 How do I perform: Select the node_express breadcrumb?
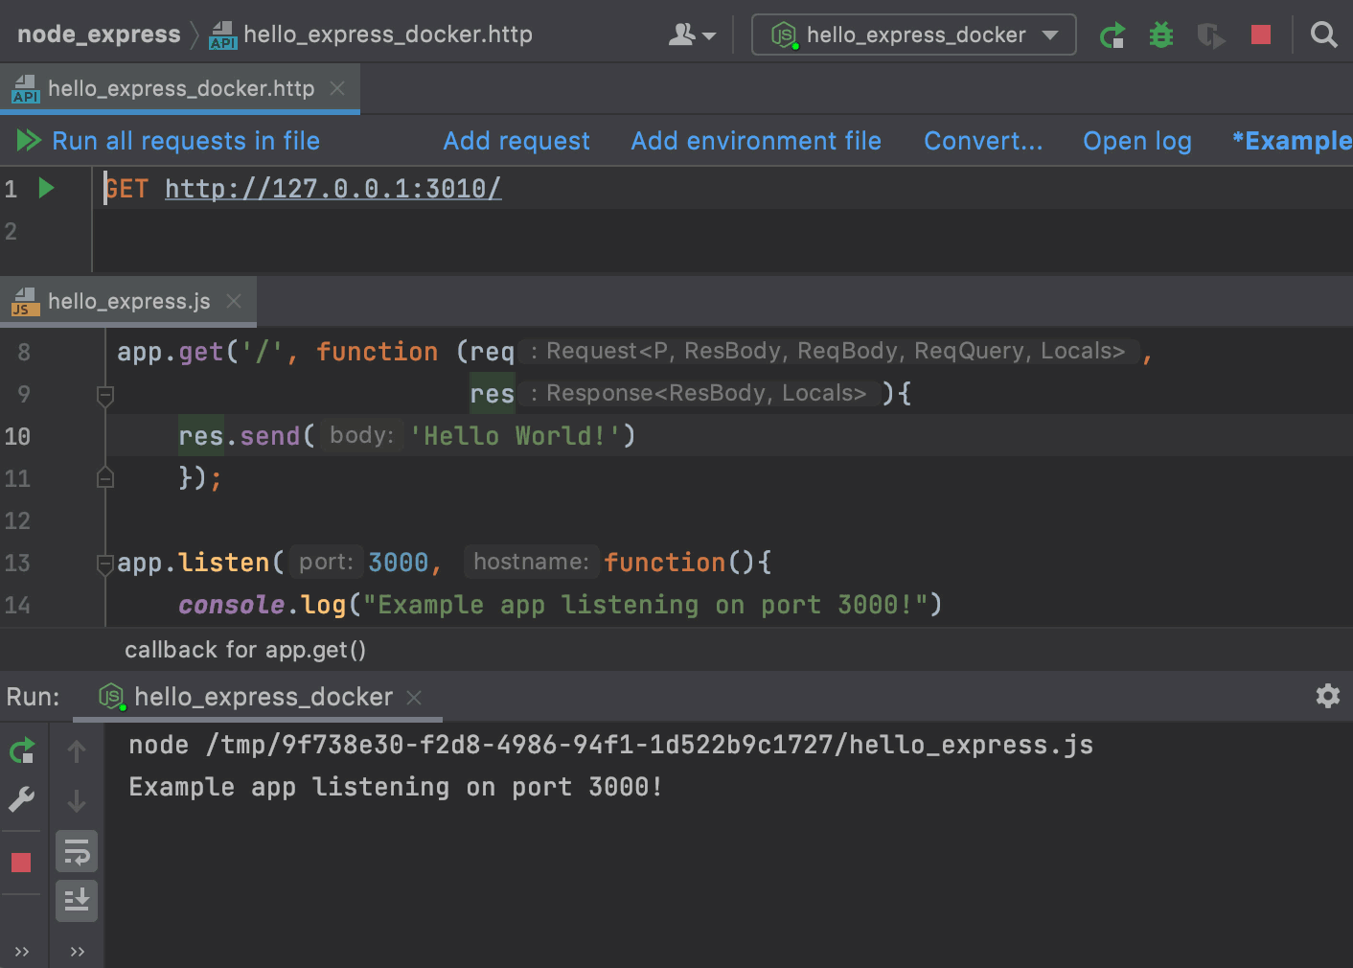click(98, 34)
